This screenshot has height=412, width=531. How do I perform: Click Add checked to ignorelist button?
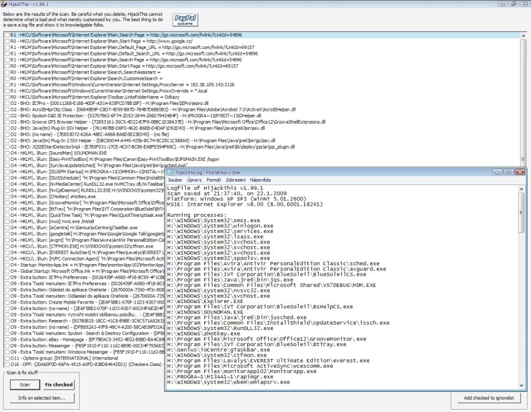click(x=489, y=398)
